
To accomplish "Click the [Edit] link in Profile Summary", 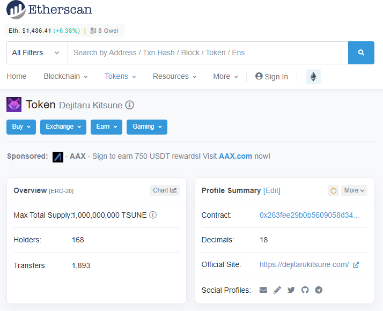I will click(272, 191).
